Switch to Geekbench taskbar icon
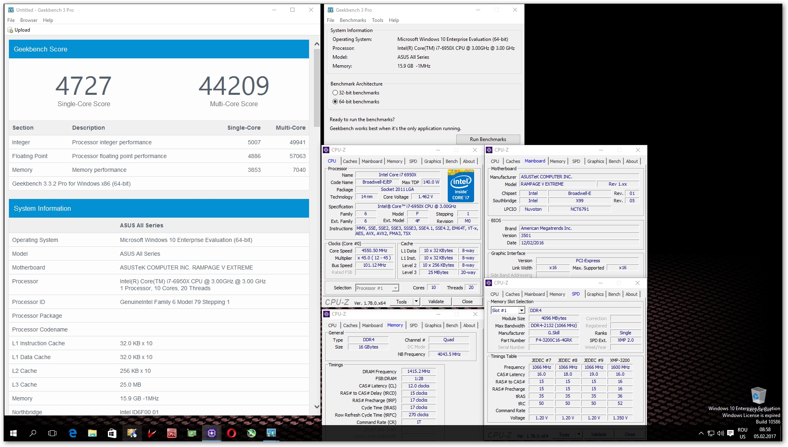Screen dimensions: 788x447 [x=271, y=433]
